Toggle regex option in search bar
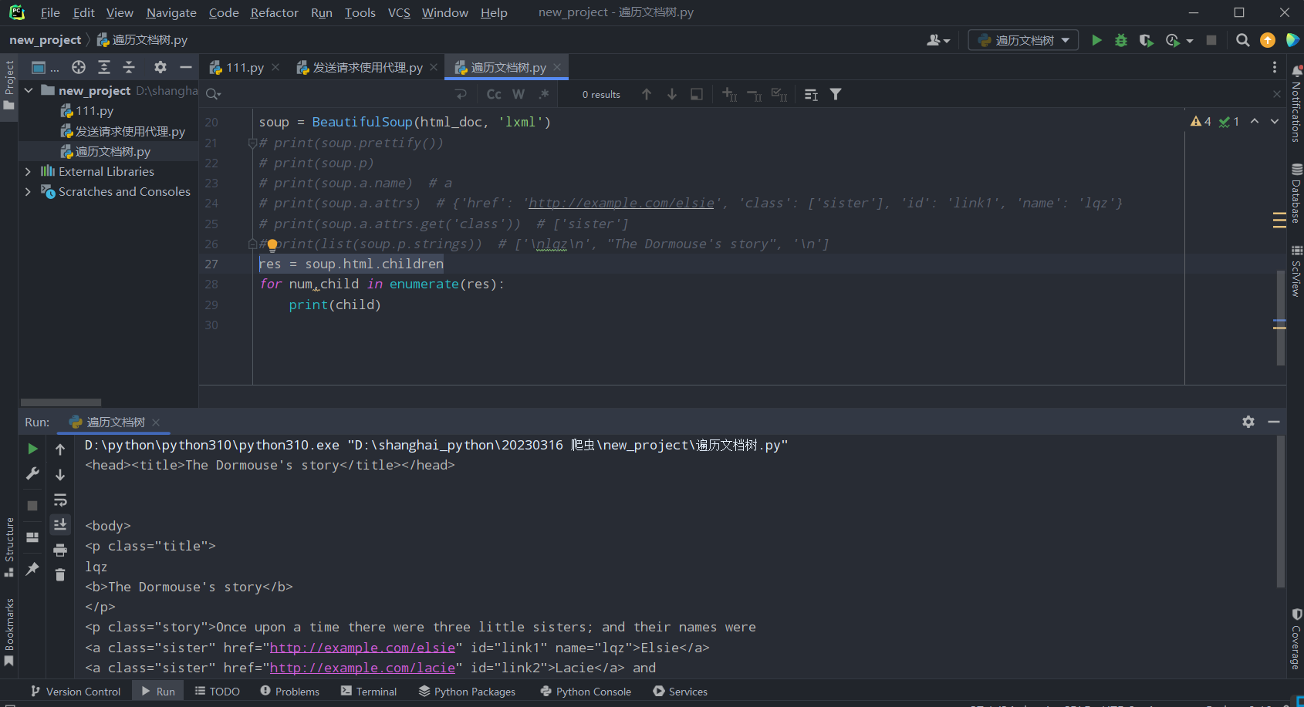 [544, 94]
